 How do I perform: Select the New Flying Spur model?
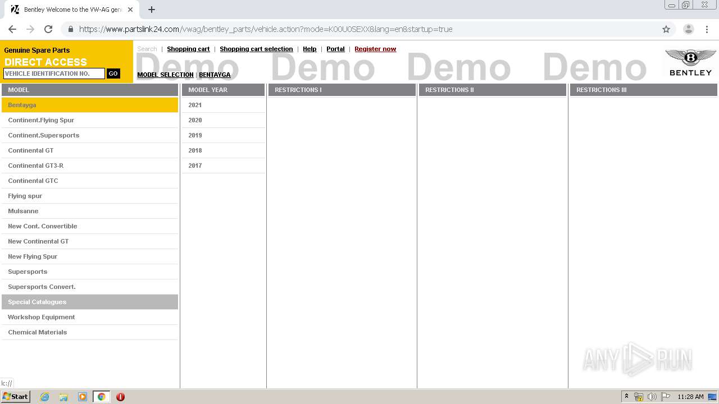click(90, 256)
